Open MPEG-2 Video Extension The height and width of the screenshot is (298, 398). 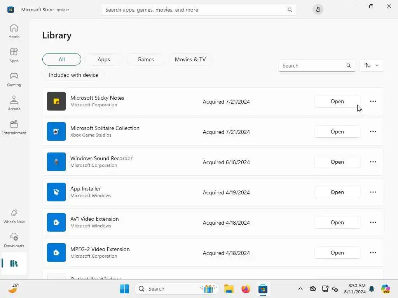pyautogui.click(x=337, y=253)
